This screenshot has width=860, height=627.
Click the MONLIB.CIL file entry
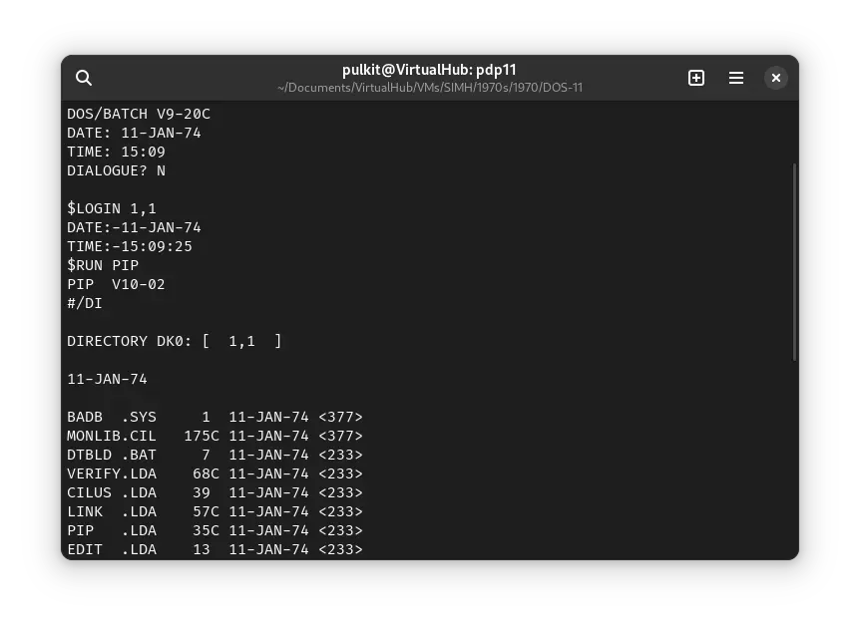215,436
